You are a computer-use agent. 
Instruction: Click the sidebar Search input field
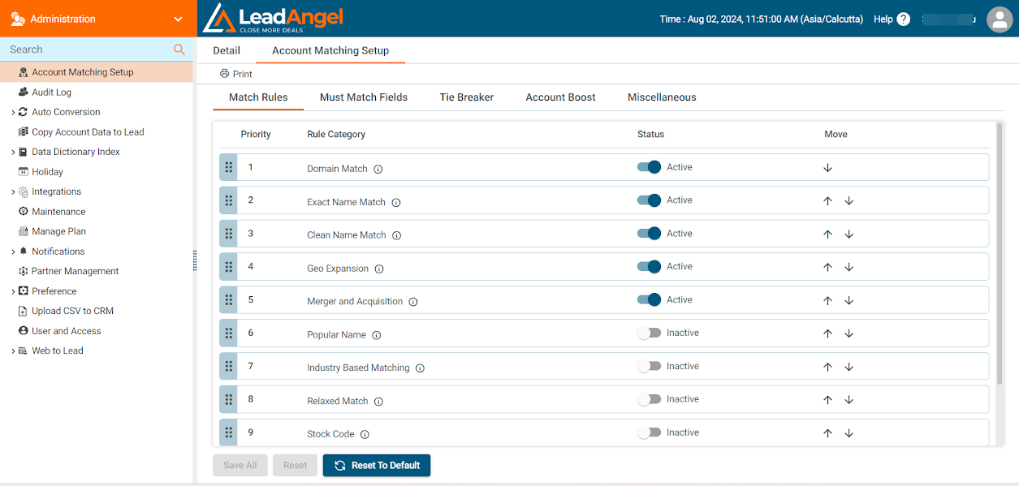[x=88, y=49]
